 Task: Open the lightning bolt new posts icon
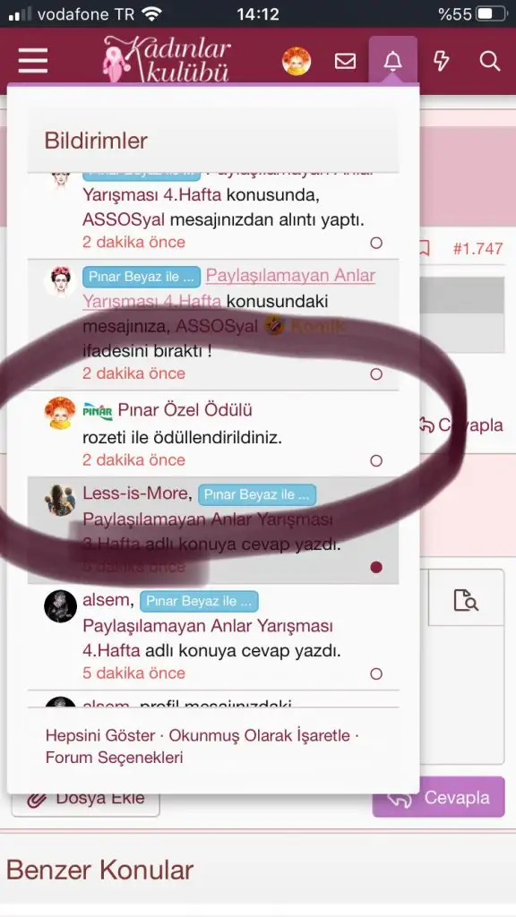coord(441,61)
